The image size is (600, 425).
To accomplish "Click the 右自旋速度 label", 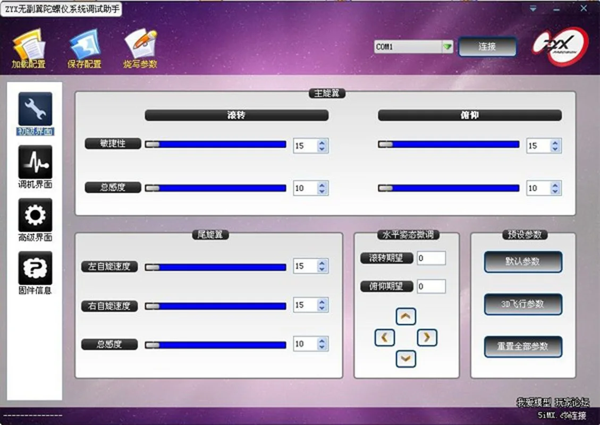I will (109, 306).
